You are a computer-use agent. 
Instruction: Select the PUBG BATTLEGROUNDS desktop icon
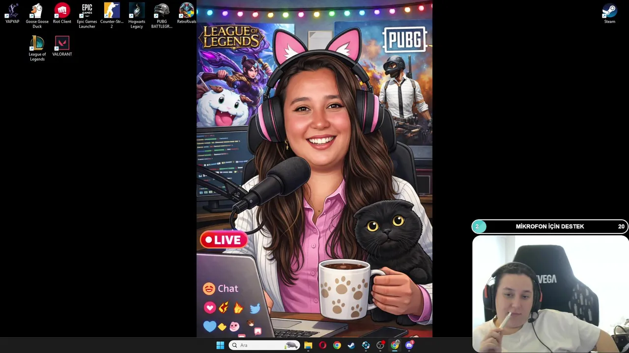[x=162, y=16]
